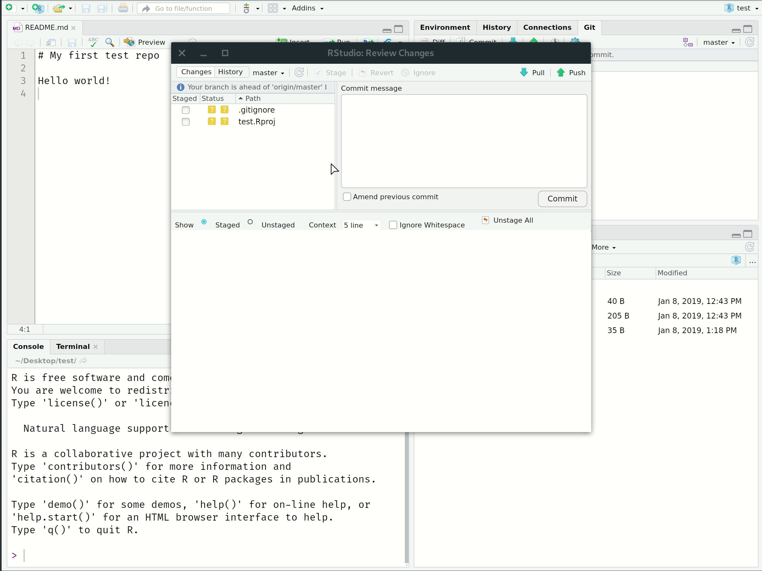Screen dimensions: 762x571
Task: Enable Amend previous commit
Action: [x=347, y=197]
